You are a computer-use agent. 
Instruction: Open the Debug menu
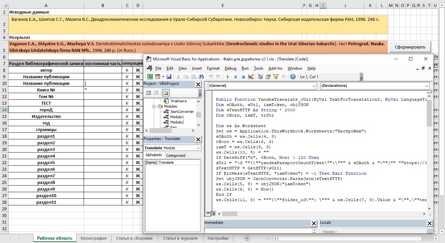230,68
